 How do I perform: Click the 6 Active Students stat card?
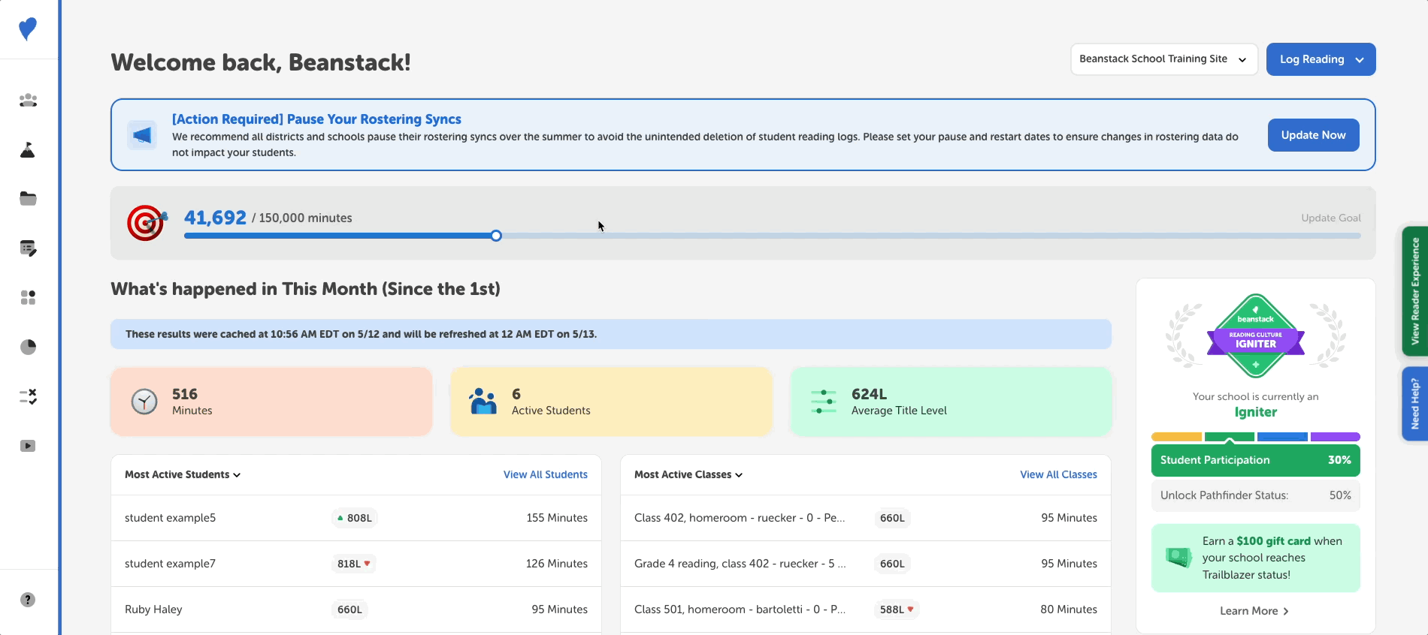[611, 402]
